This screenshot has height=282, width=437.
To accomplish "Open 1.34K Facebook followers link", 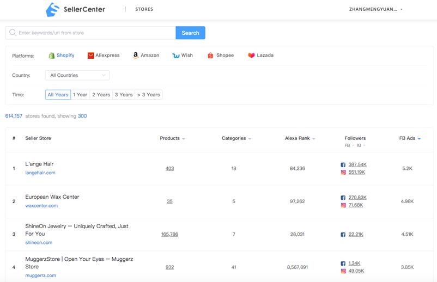I will pyautogui.click(x=355, y=263).
